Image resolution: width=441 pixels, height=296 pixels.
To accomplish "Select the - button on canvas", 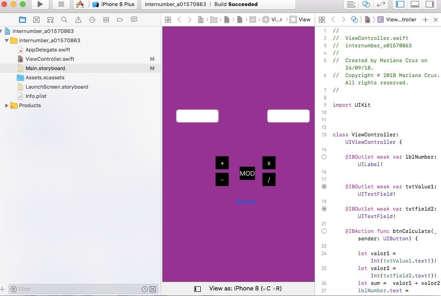I will coord(222,180).
